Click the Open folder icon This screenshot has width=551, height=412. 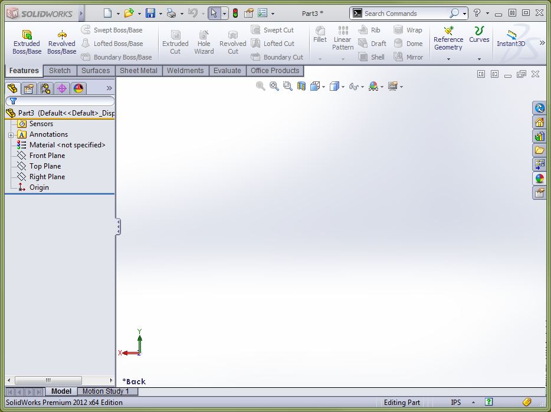click(129, 14)
